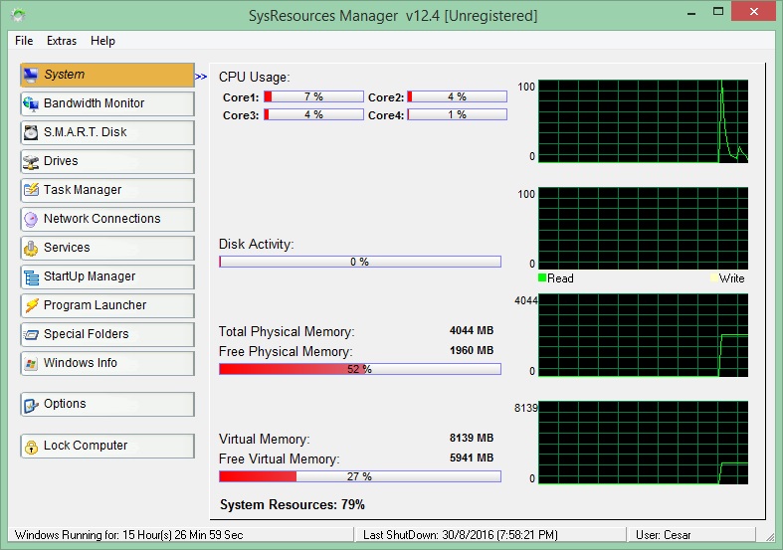Open the Windows Info section

(x=106, y=363)
